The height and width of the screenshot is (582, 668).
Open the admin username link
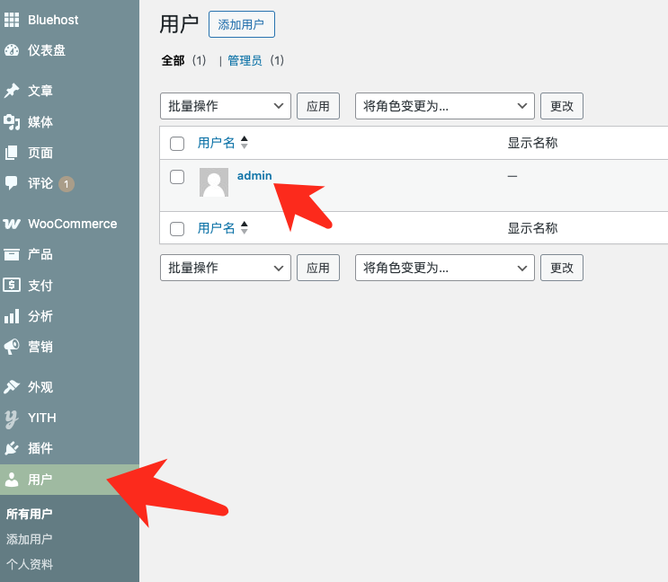(254, 176)
